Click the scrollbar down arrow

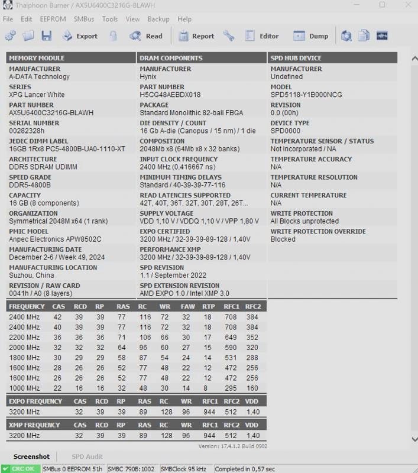tap(414, 439)
